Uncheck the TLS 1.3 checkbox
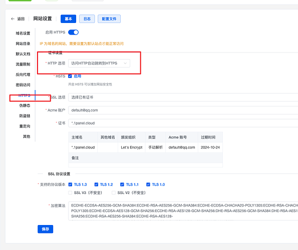The image size is (298, 250). 70,184
